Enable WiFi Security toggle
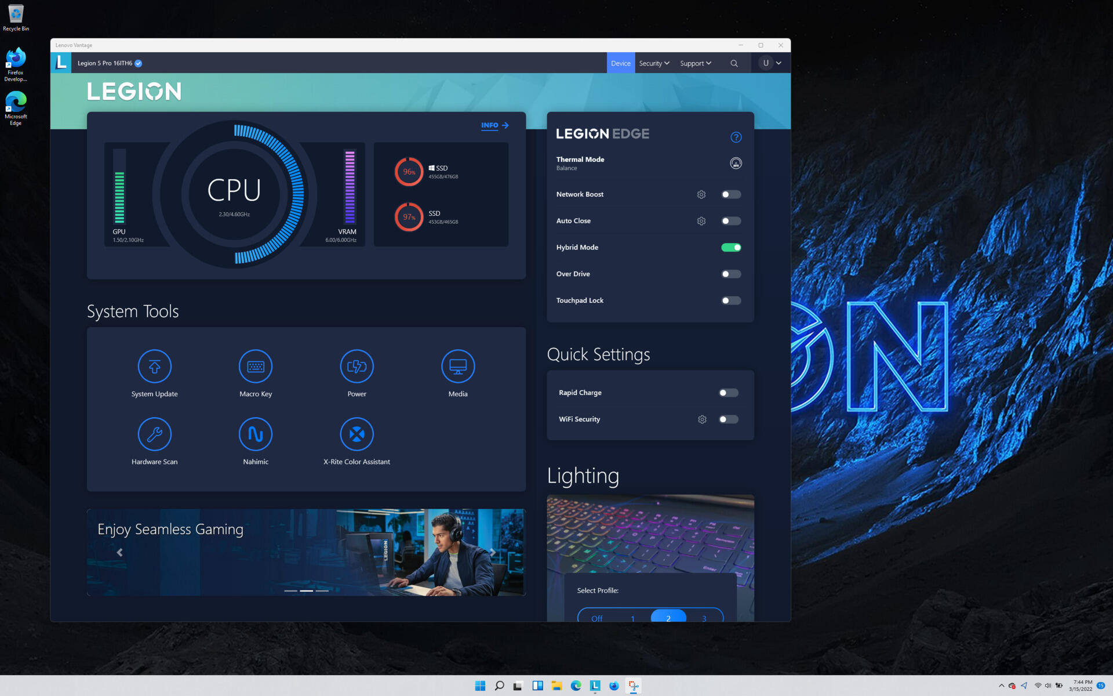 (729, 419)
